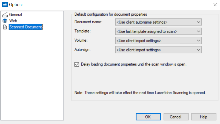Click the 'Delay loading document properties' label text
This screenshot has height=124, width=220.
click(x=134, y=65)
